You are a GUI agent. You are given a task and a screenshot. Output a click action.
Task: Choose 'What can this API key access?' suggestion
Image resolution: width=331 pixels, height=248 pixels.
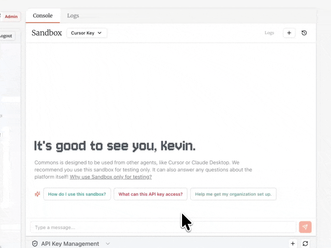tap(150, 194)
